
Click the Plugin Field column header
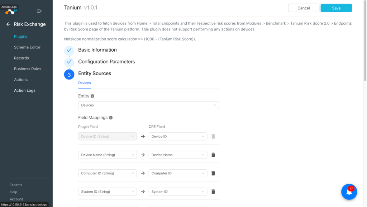88,127
